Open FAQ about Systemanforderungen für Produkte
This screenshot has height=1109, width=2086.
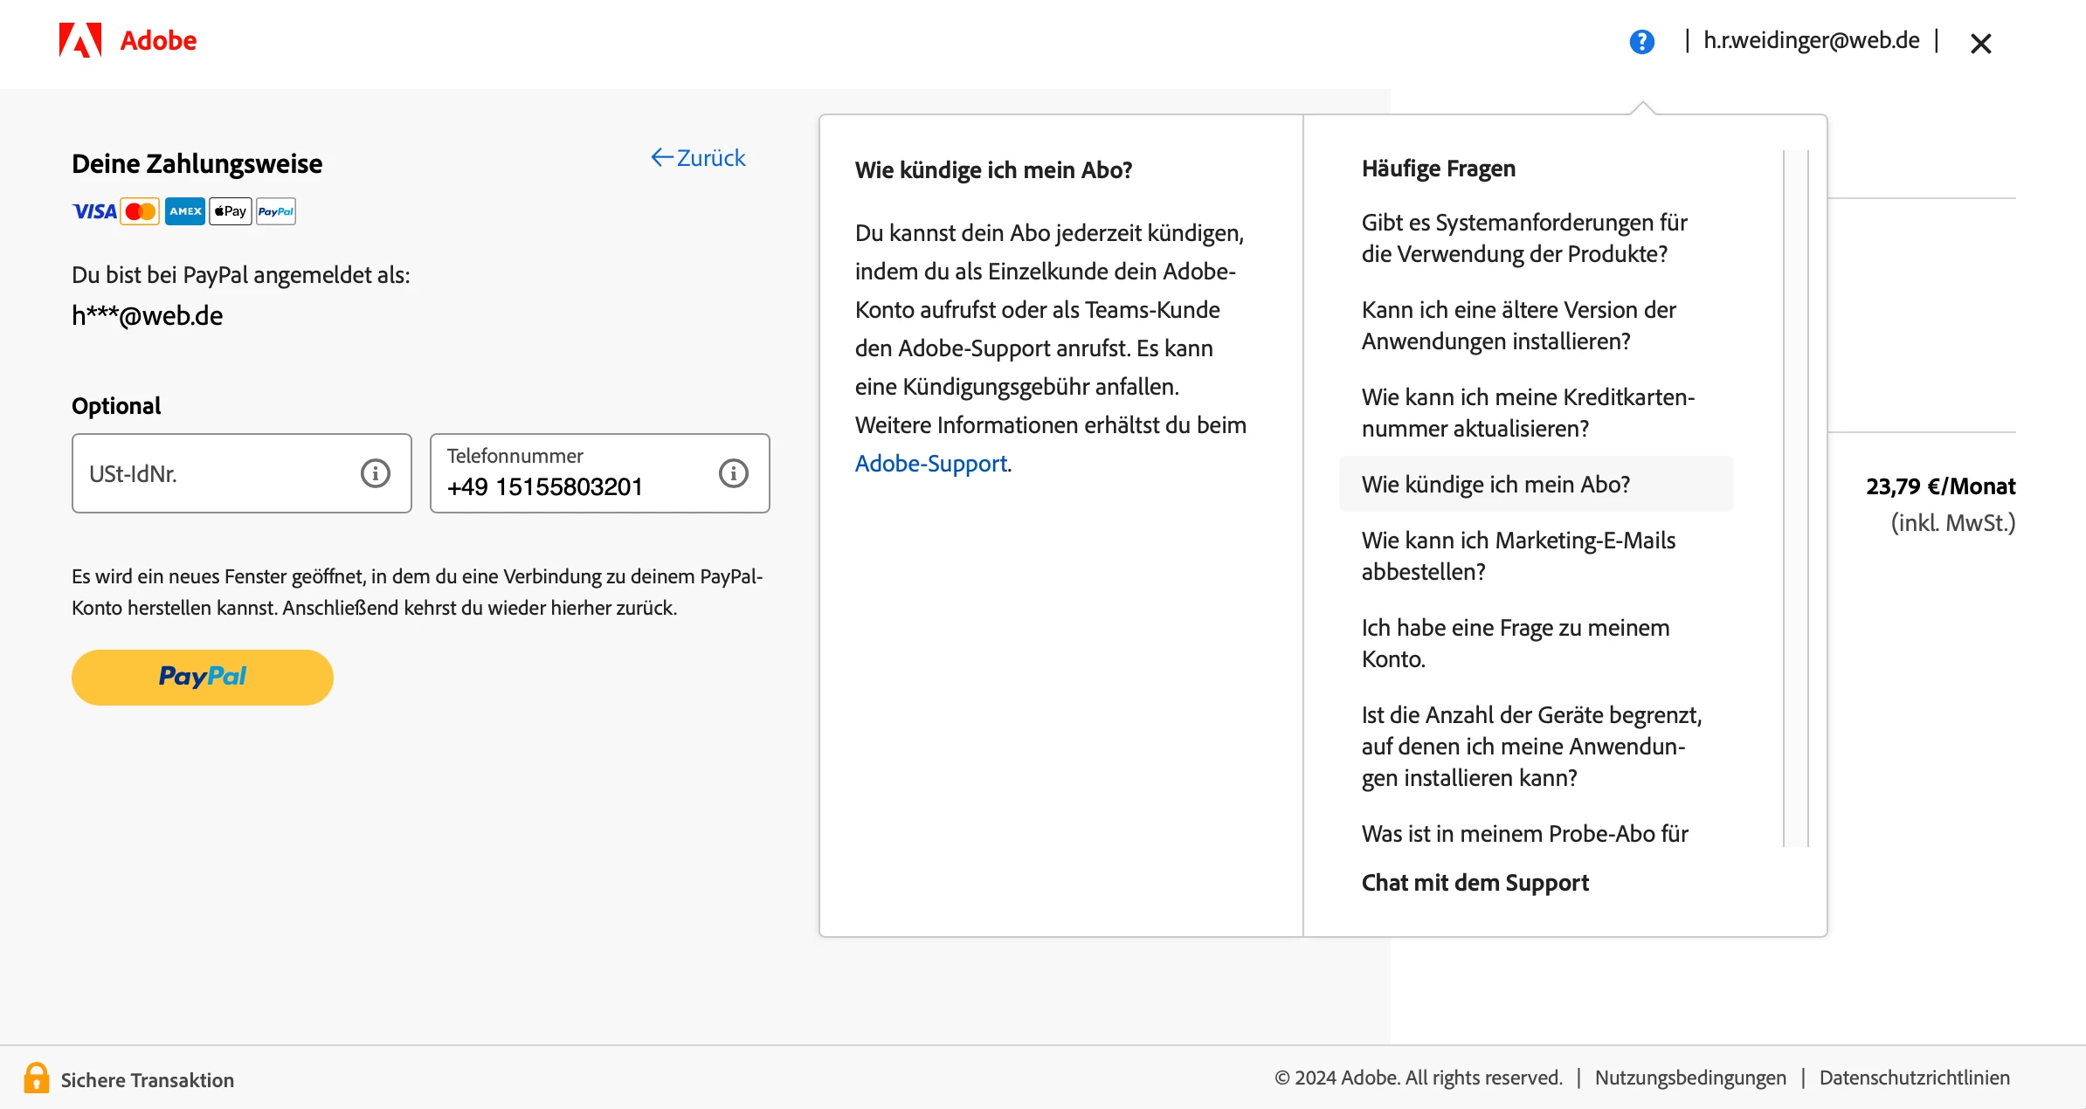(x=1523, y=238)
